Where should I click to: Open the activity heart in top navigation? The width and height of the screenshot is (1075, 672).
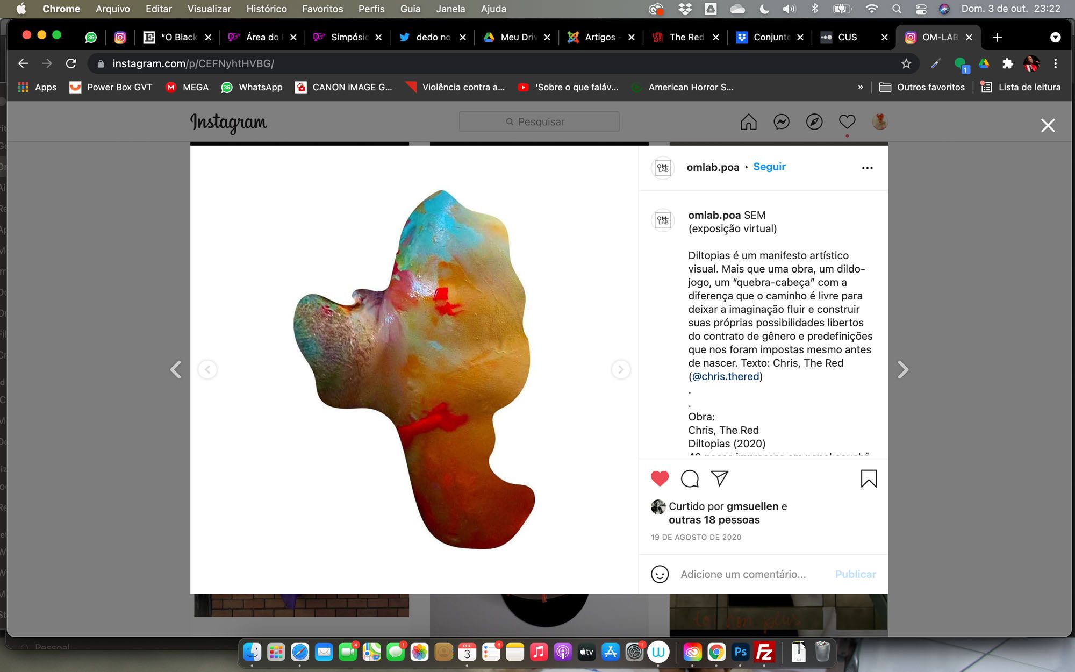(x=847, y=122)
